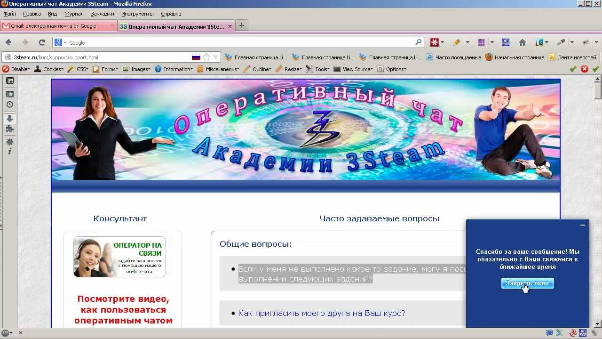This screenshot has height=339, width=602.
Task: Click the FVD downloader icon in the navigation toolbar
Action: [x=506, y=42]
